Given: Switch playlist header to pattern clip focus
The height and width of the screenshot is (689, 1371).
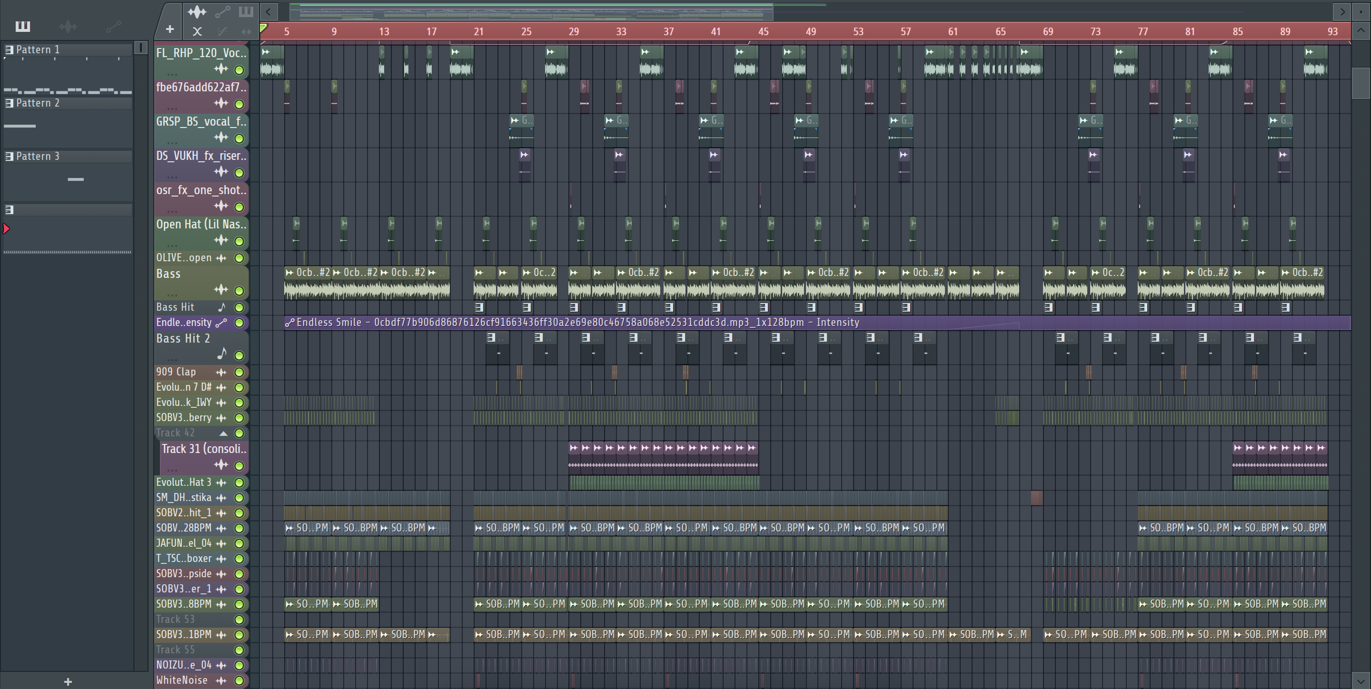Looking at the screenshot, I should (x=246, y=11).
